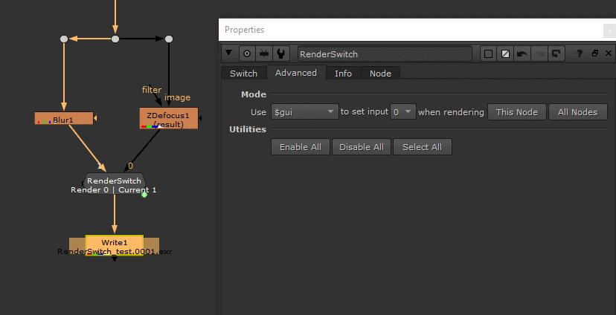Click the leftmost dot node above Blur1

(x=64, y=39)
